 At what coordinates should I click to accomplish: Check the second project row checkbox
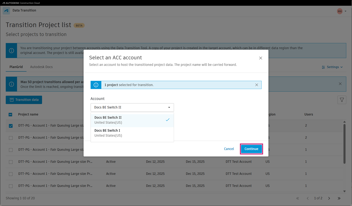point(11,138)
